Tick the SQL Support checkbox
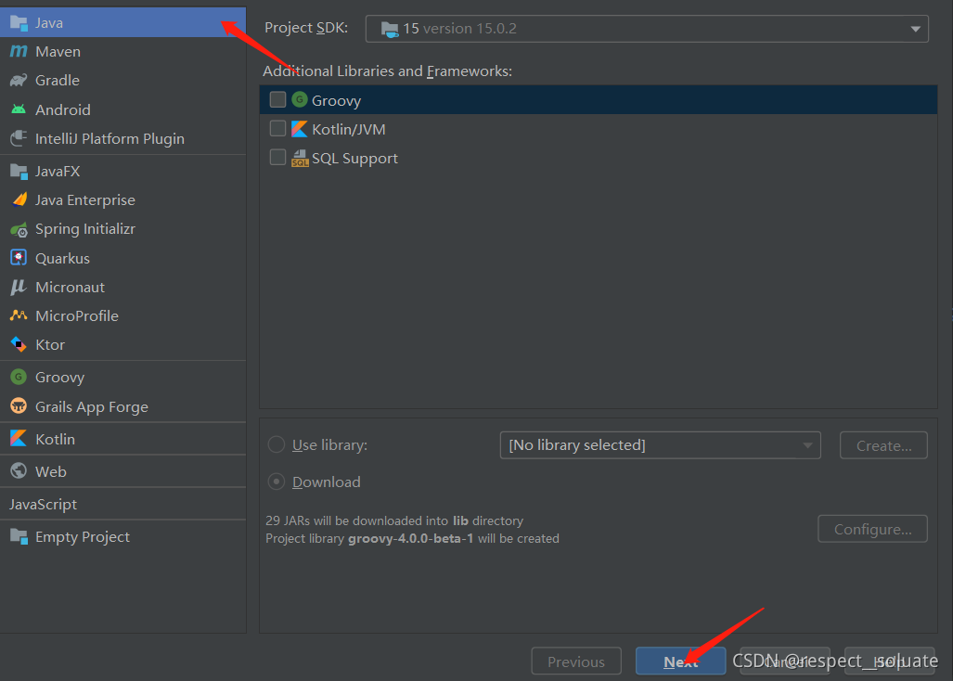This screenshot has height=681, width=953. click(x=277, y=158)
